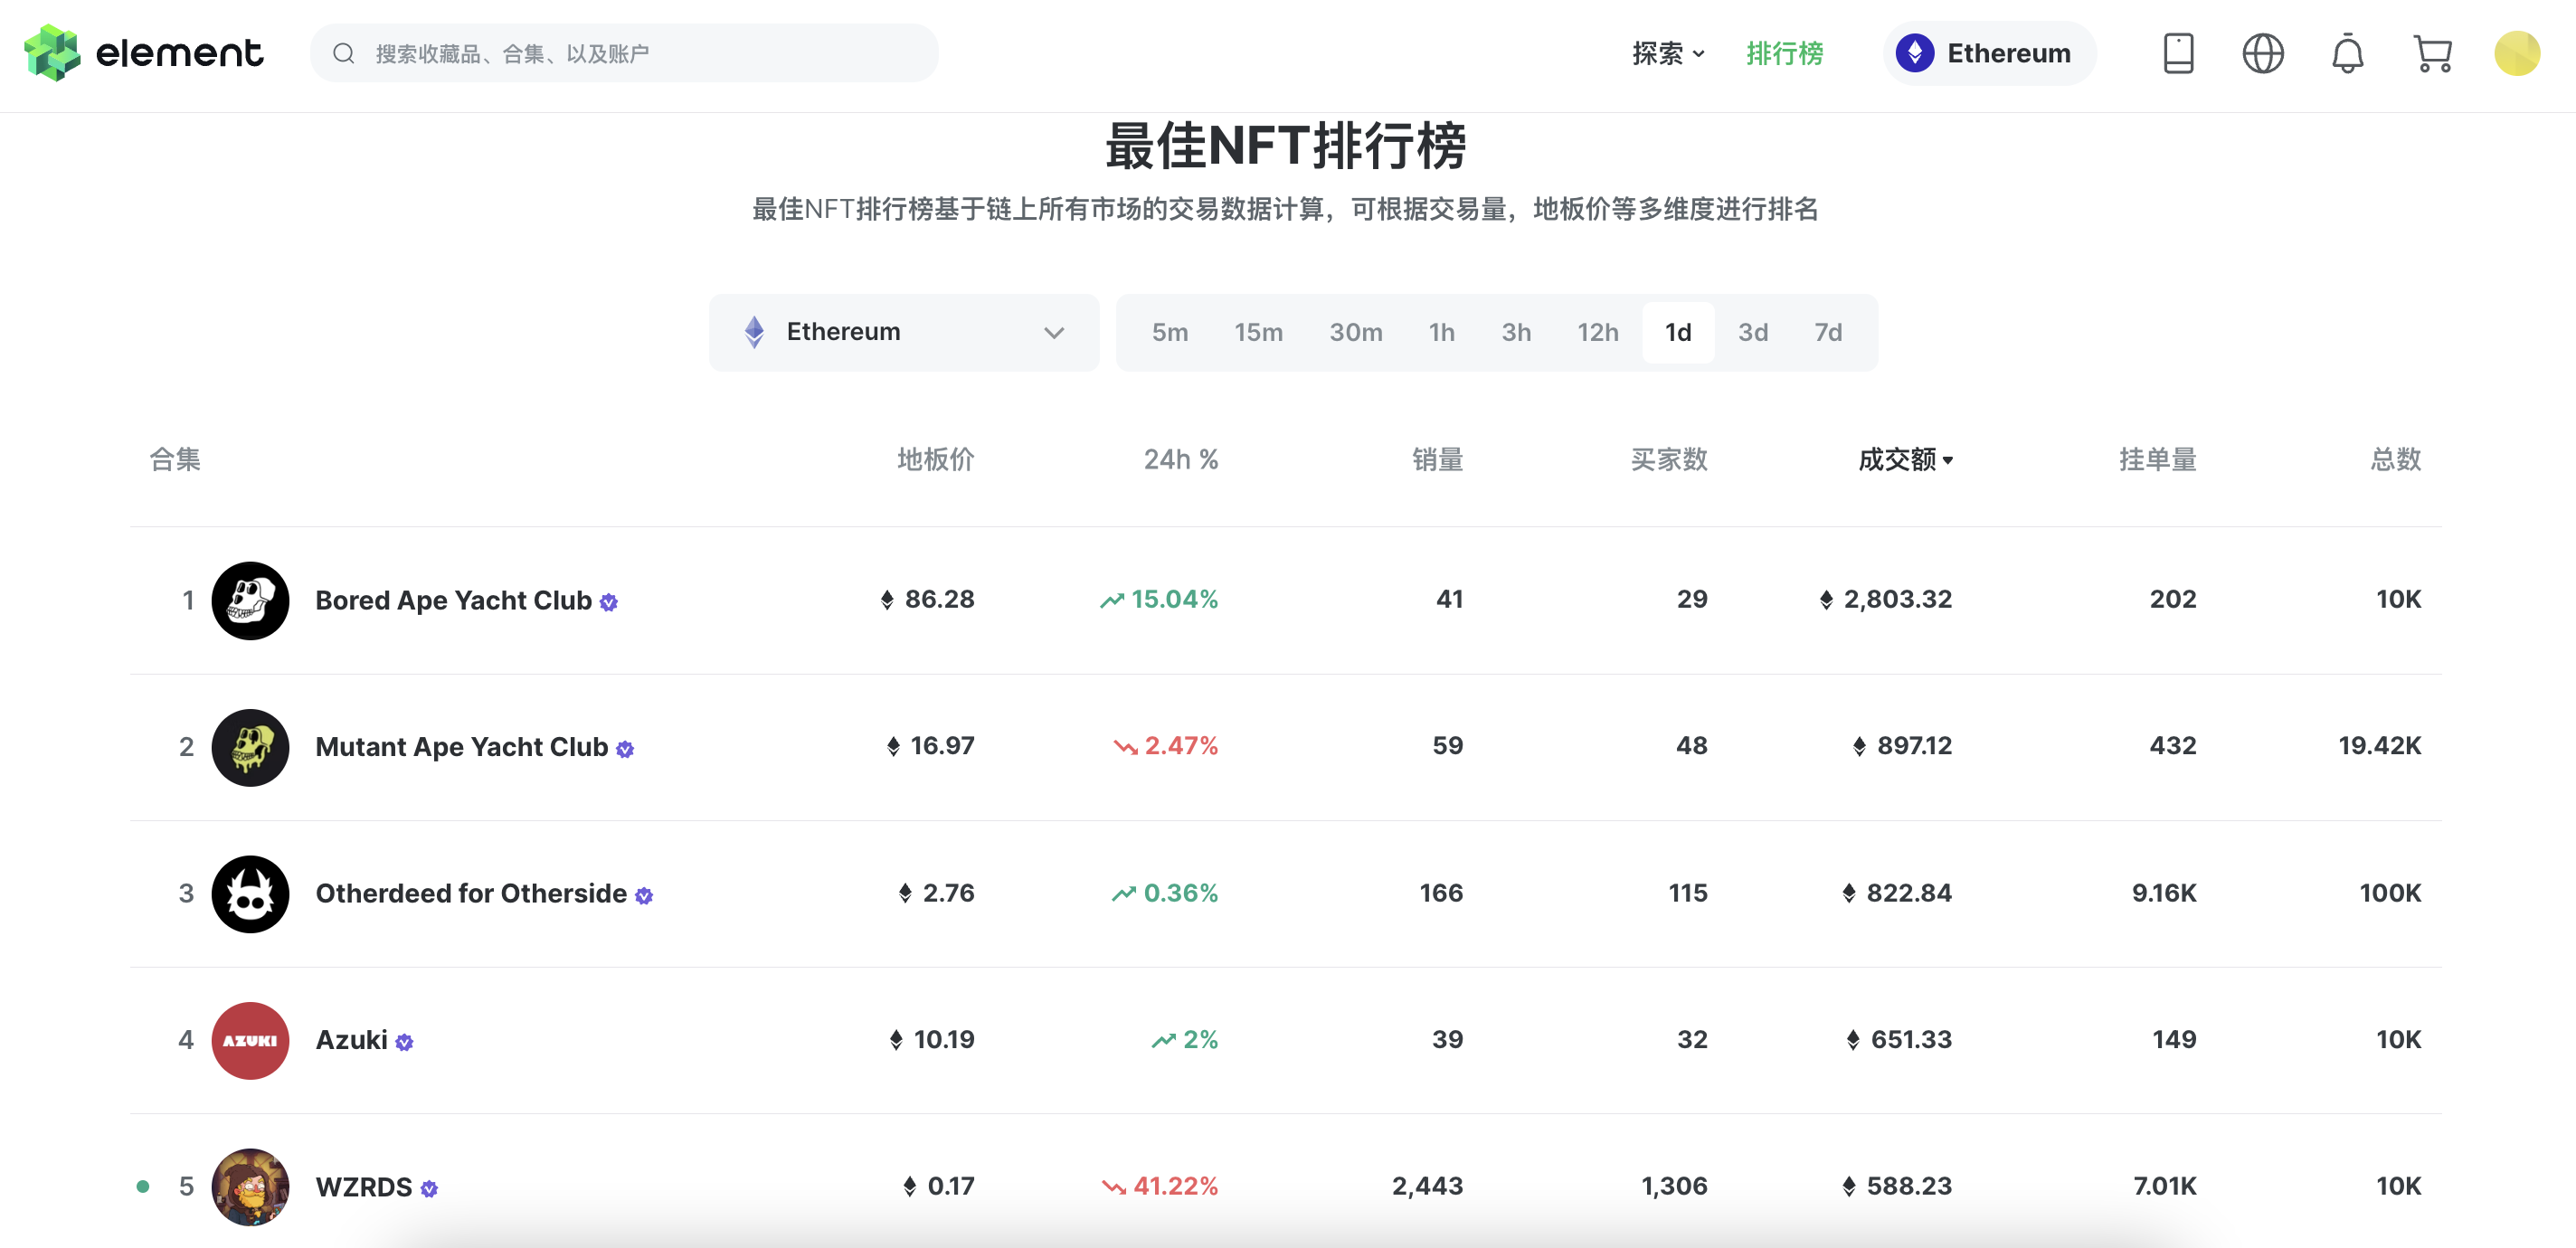The height and width of the screenshot is (1248, 2576).
Task: Open the Azuki collection avatar
Action: 250,1040
